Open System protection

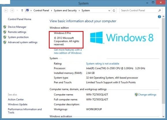tap(18, 37)
